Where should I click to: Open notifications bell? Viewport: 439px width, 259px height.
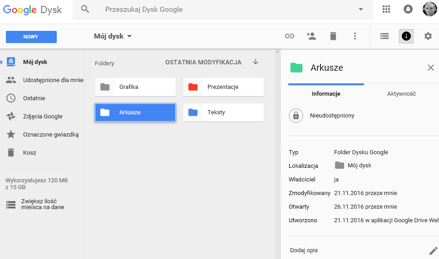click(408, 9)
